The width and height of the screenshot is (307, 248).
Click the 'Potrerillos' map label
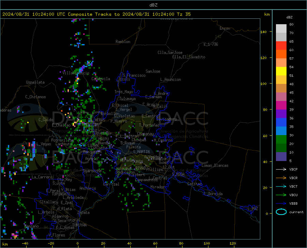tap(62, 140)
